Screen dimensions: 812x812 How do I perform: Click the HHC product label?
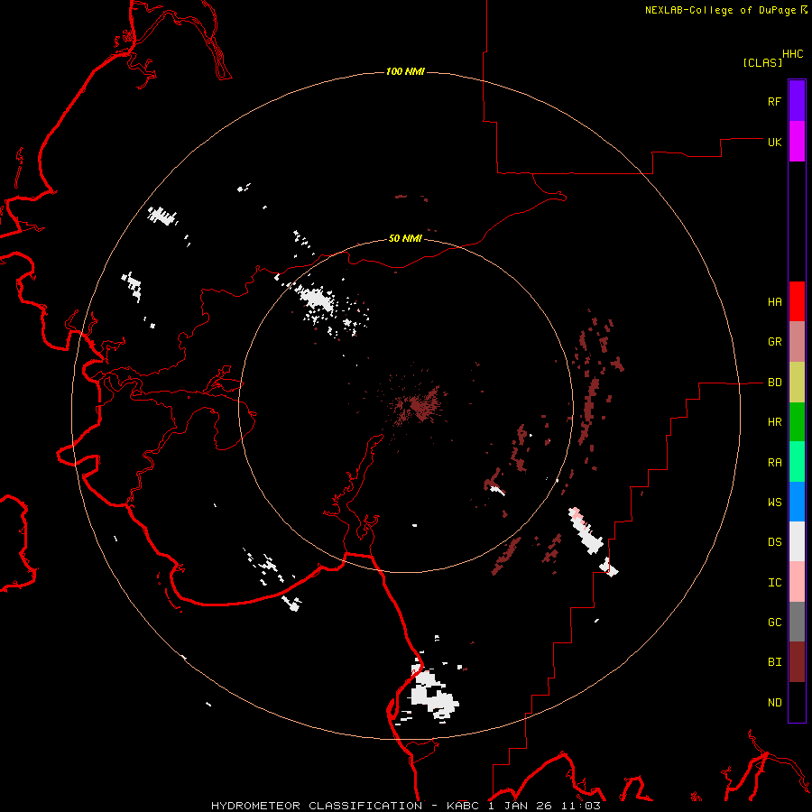[793, 54]
